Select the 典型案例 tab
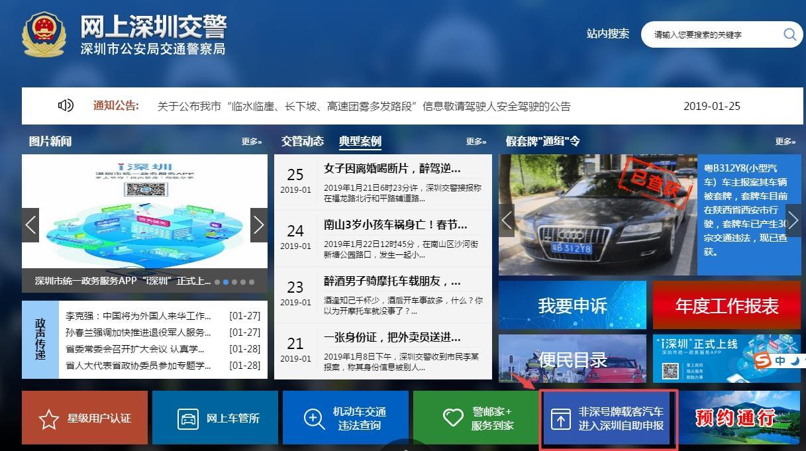 point(360,141)
